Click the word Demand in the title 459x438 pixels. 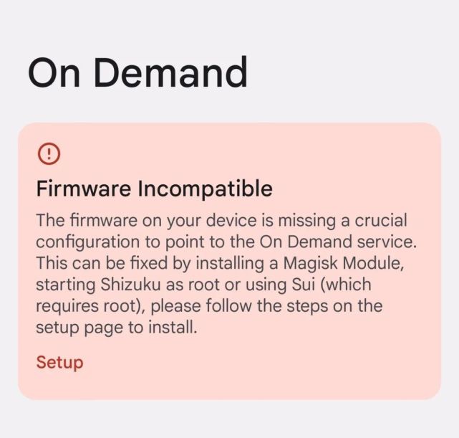click(x=170, y=72)
